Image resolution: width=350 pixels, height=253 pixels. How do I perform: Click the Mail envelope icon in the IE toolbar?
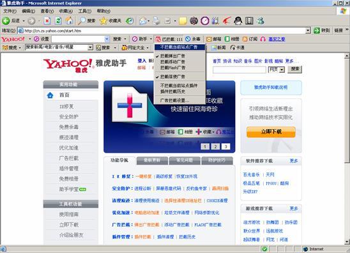click(142, 21)
